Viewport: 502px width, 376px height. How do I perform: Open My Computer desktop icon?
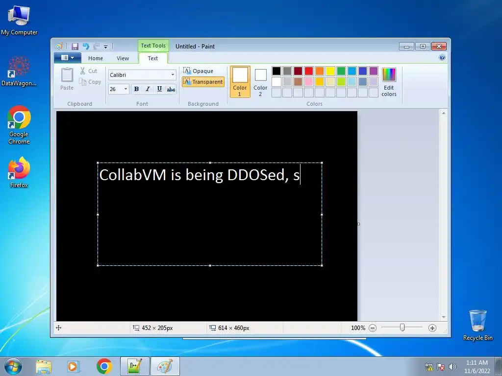19,20
